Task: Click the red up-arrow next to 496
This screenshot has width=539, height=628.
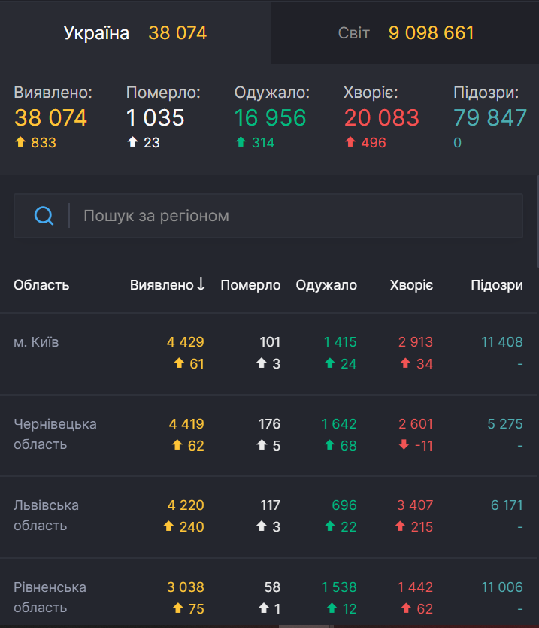Action: pyautogui.click(x=350, y=142)
